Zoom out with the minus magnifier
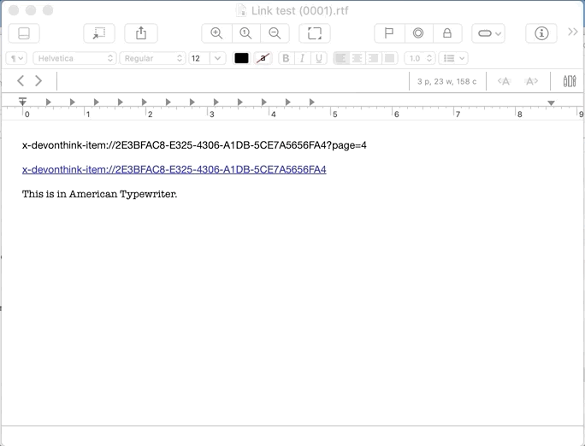585x446 pixels. (x=275, y=33)
